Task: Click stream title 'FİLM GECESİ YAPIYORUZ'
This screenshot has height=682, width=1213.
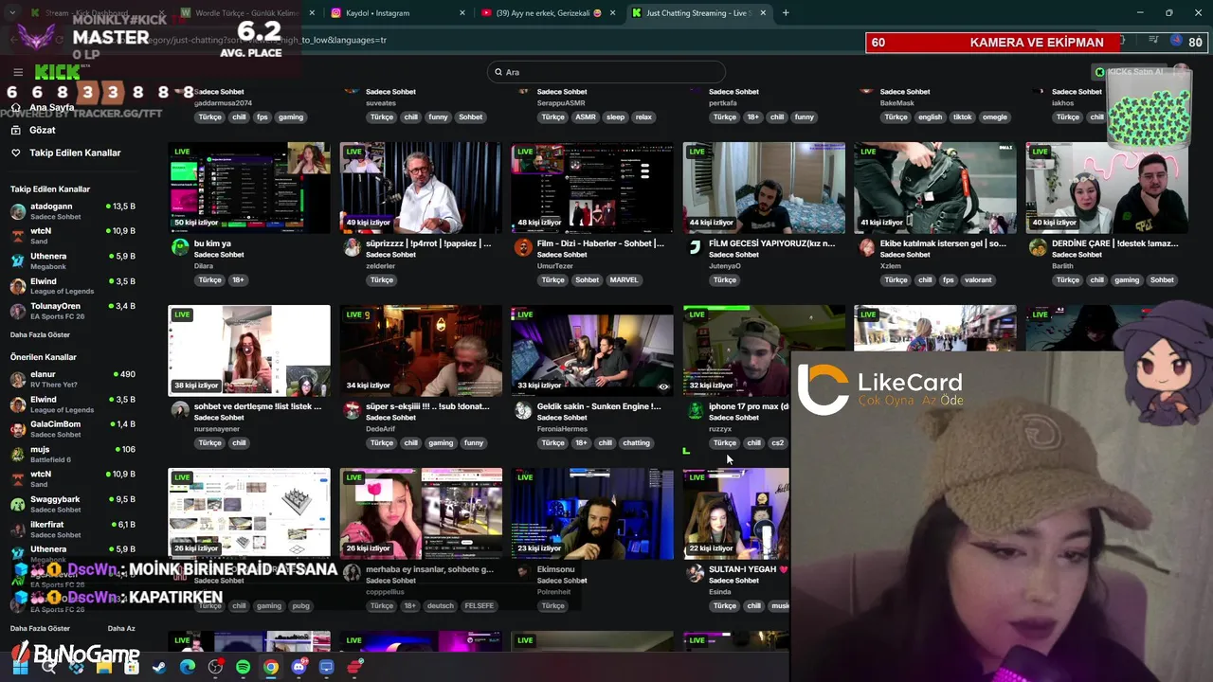Action: pos(772,243)
